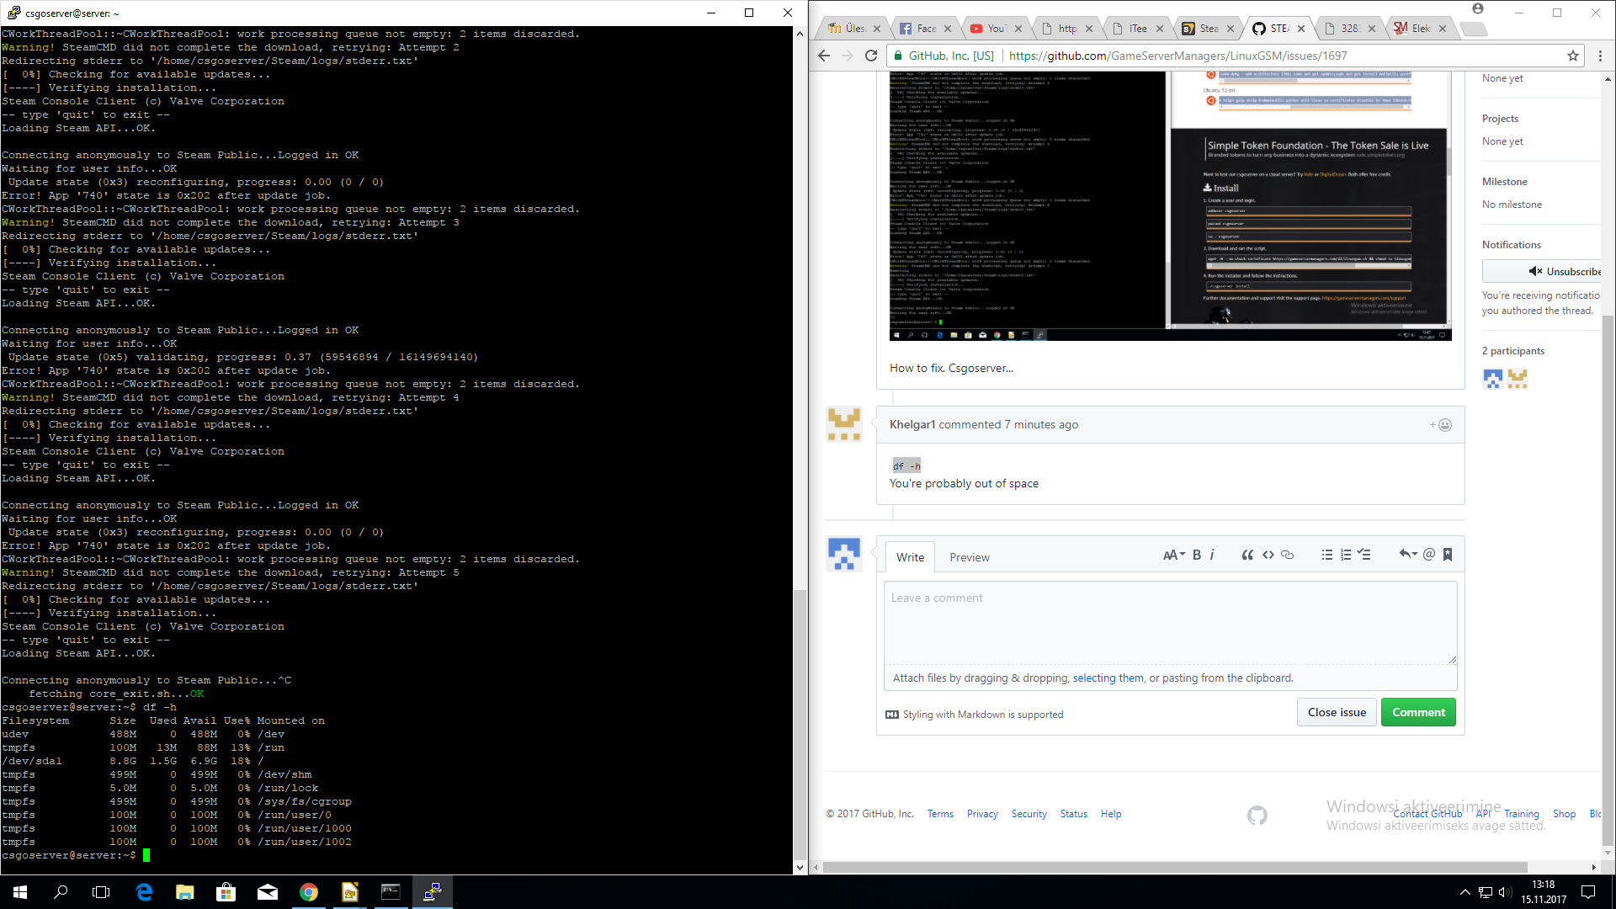This screenshot has height=909, width=1616.
Task: Insert a task list in the comment
Action: (x=1363, y=555)
